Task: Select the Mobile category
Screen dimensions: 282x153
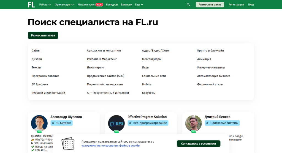Action: click(x=147, y=84)
